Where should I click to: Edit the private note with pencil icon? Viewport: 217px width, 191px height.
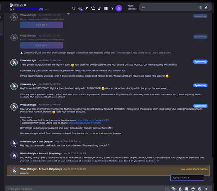coord(206,7)
